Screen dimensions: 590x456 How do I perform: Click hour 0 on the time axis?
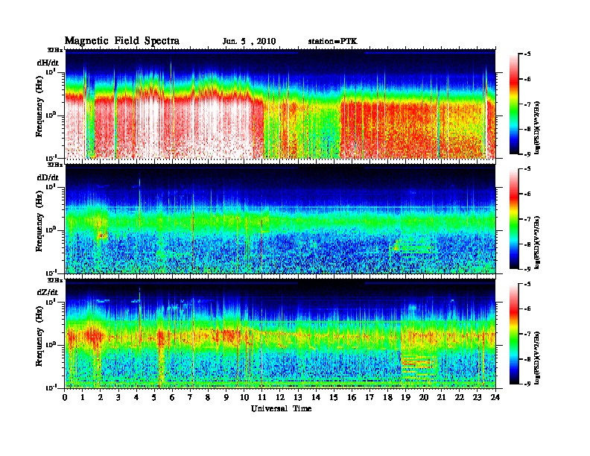65,398
